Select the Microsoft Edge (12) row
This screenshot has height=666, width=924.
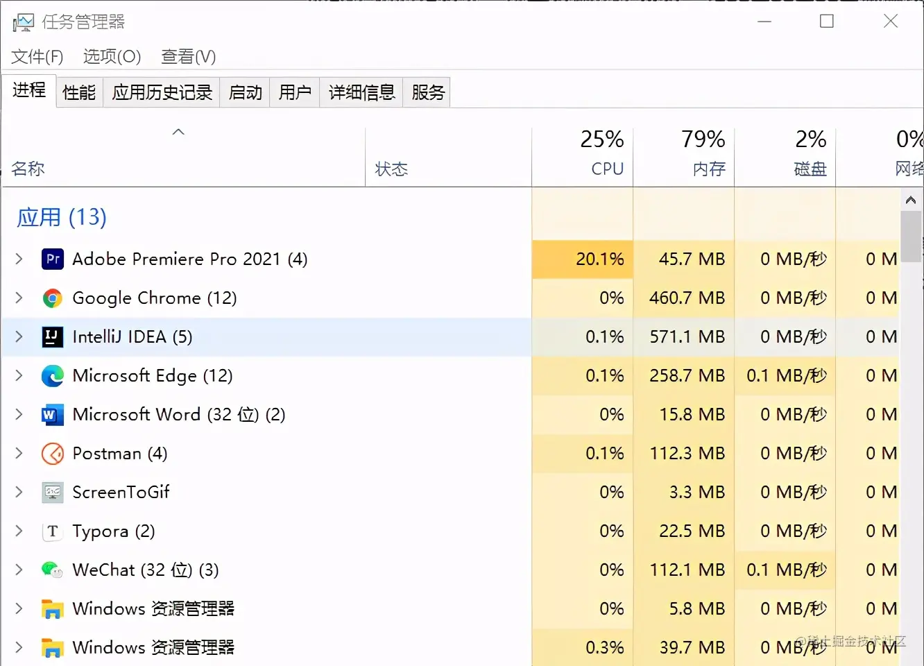tap(451, 375)
